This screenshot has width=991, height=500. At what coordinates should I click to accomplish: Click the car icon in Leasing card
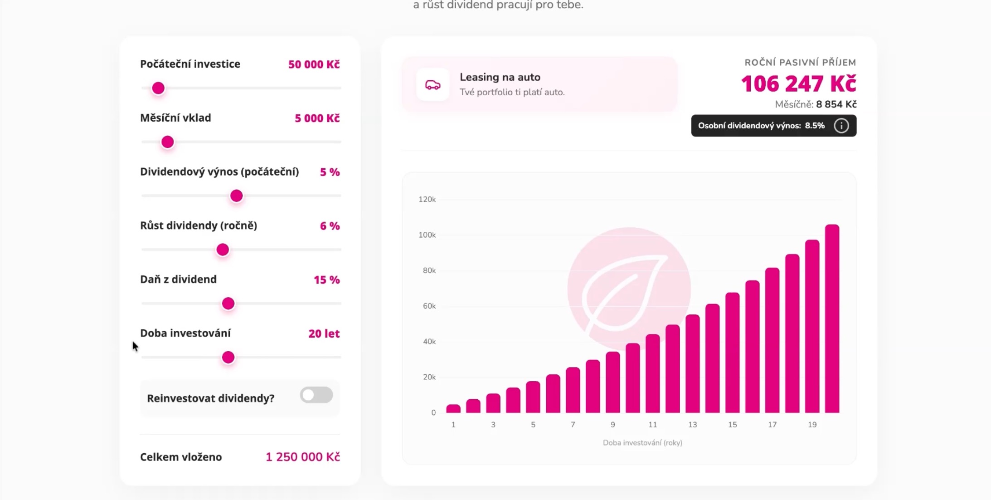click(432, 85)
